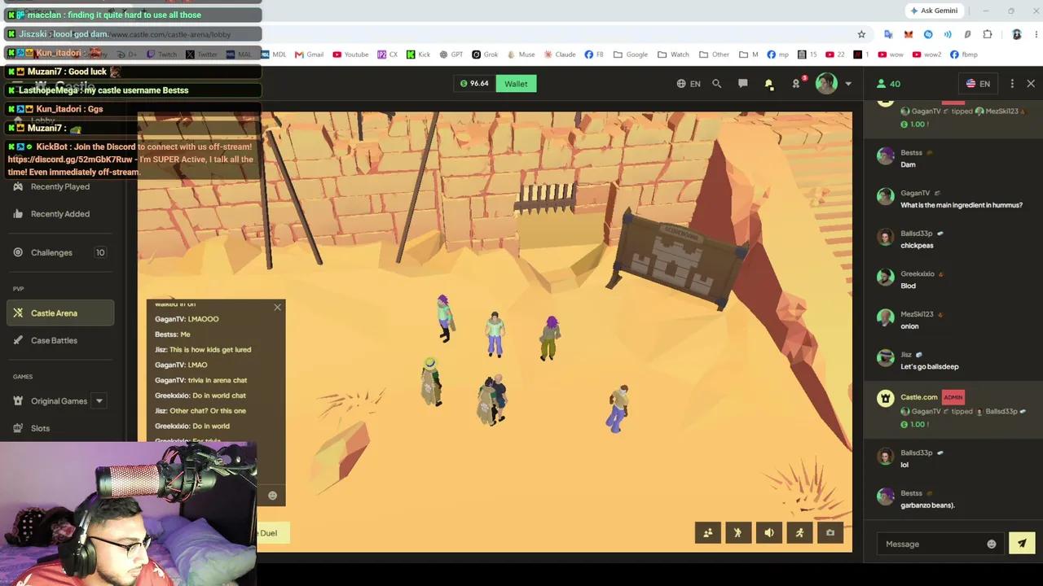Open the browser Extensions puzzle icon
The image size is (1043, 586).
(988, 34)
